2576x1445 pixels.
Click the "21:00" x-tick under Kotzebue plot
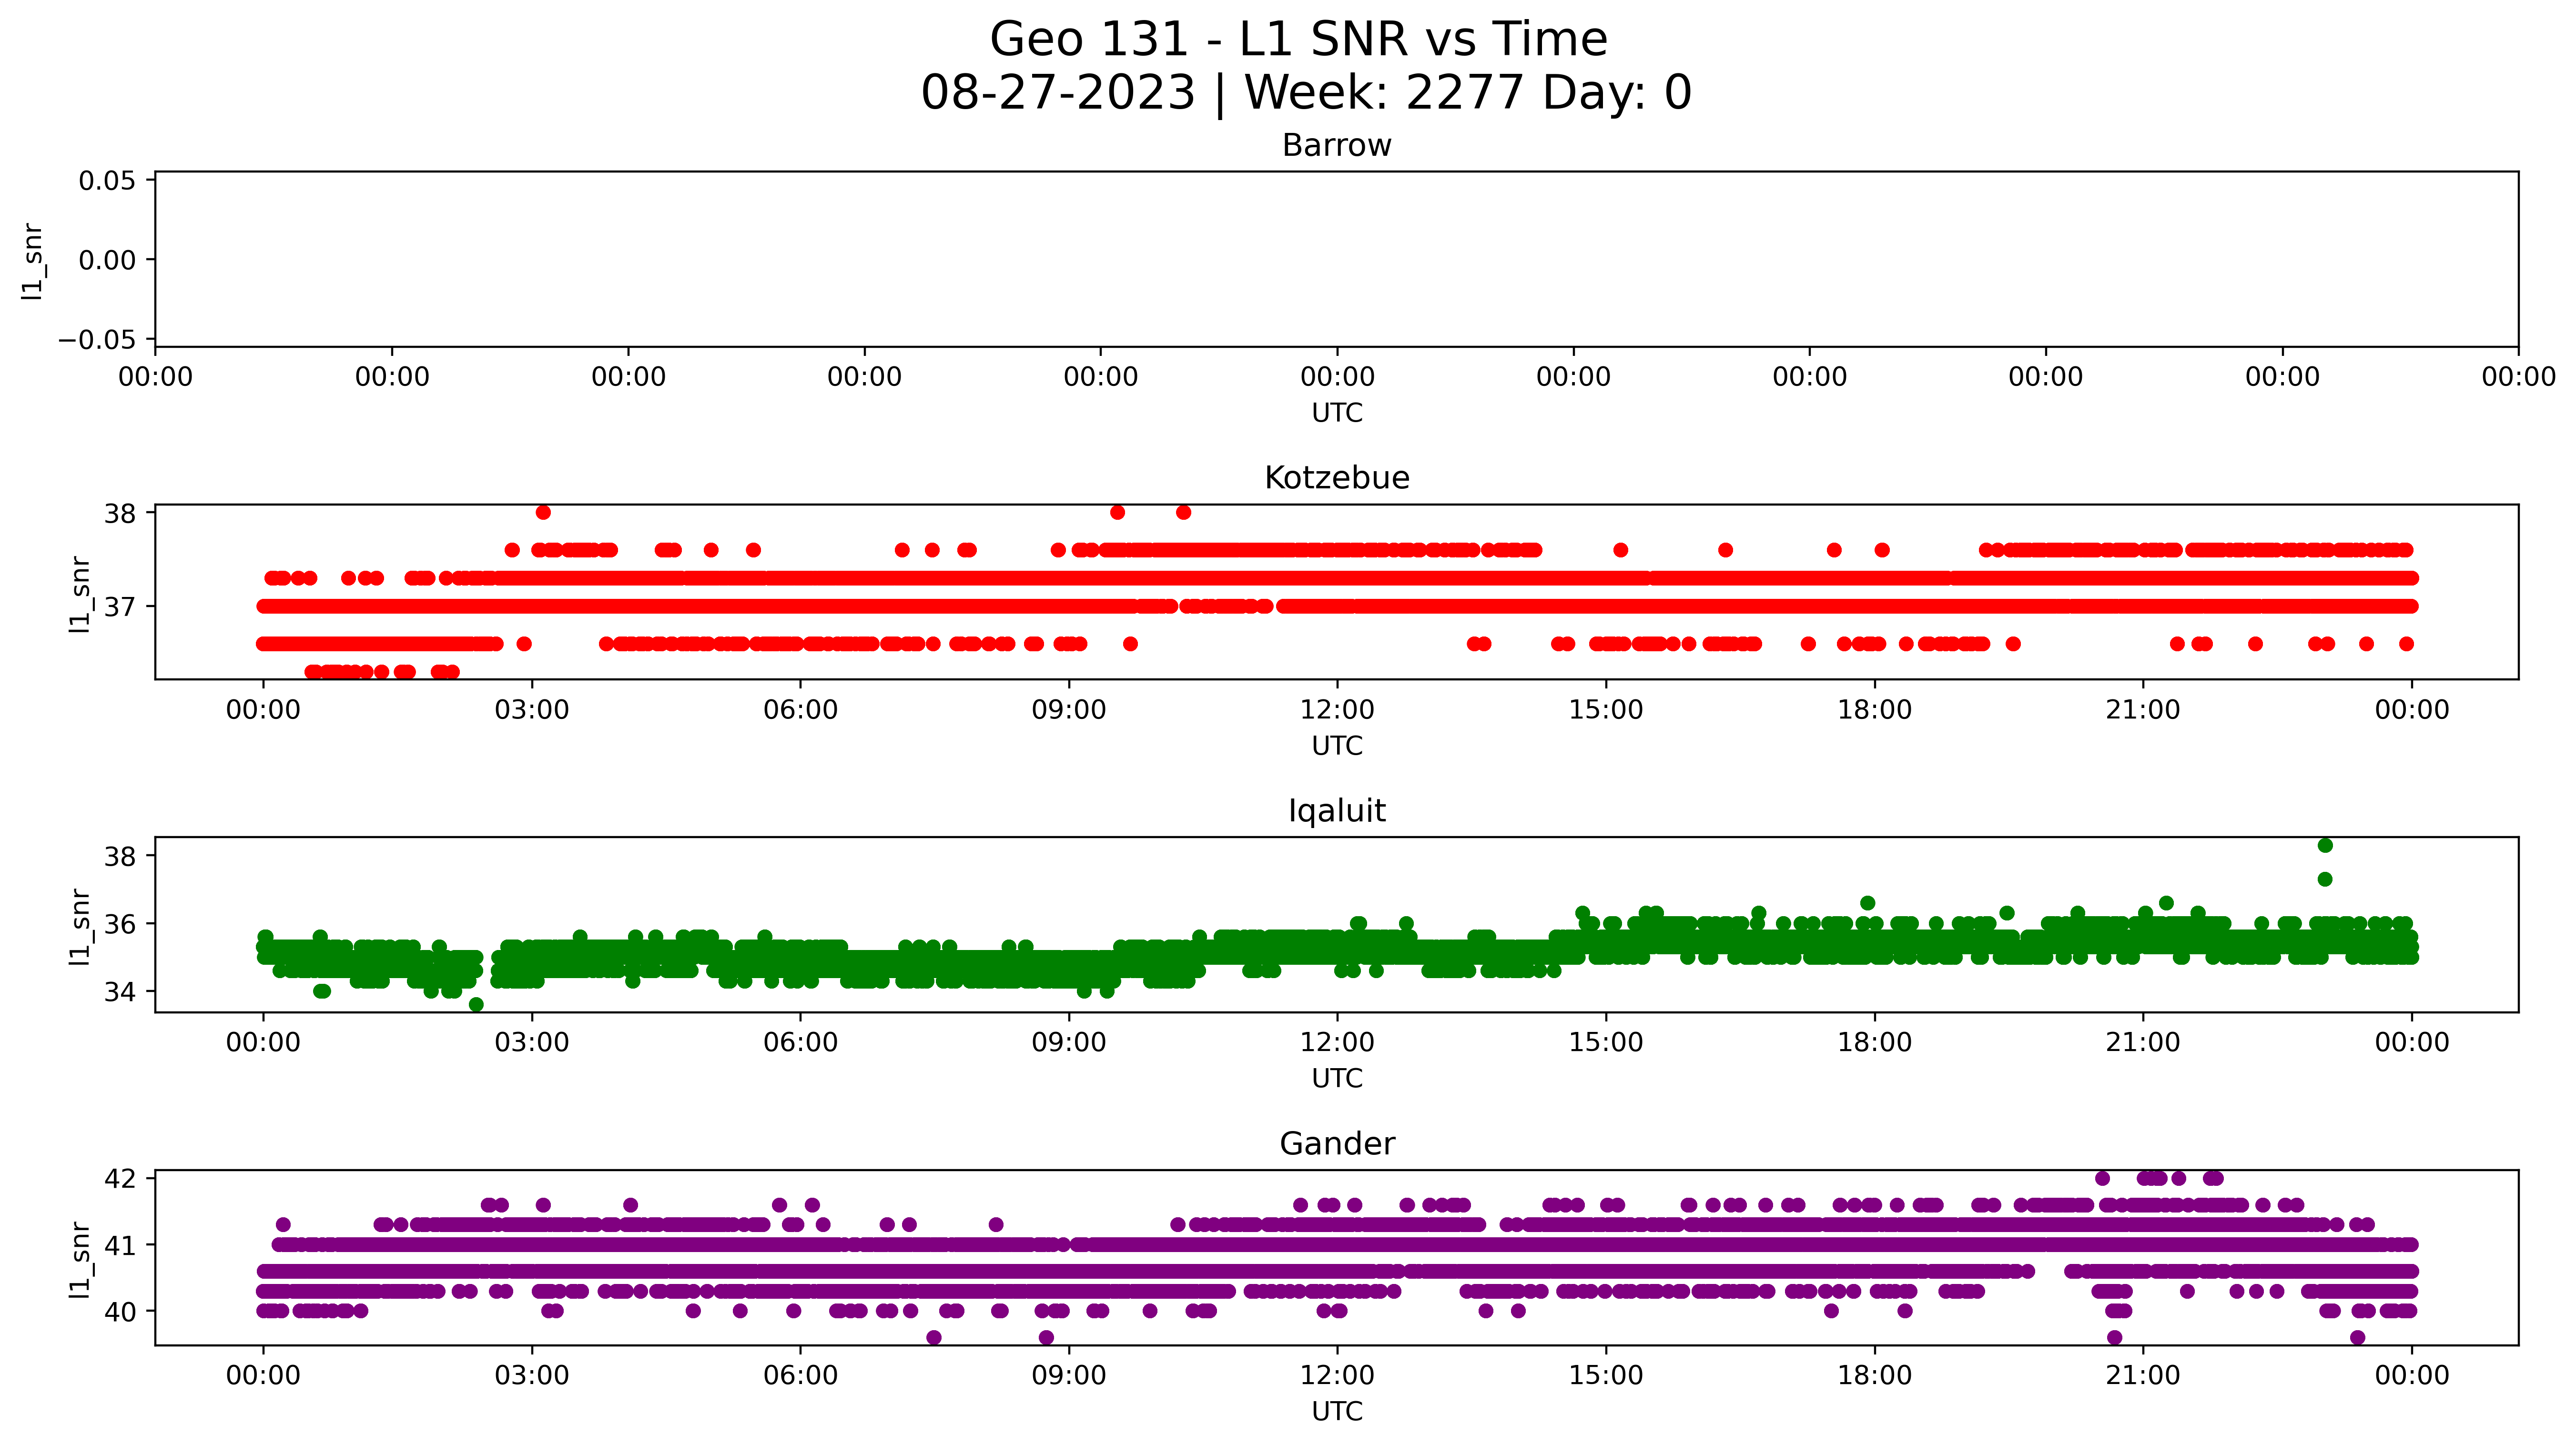(x=2143, y=710)
